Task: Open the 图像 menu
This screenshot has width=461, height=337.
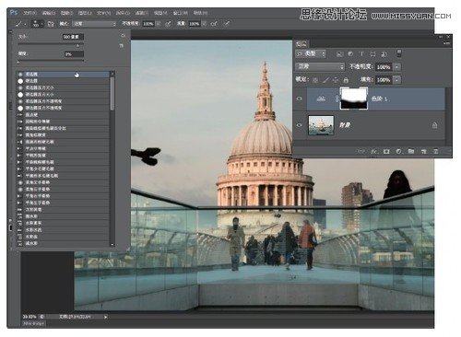Action: (66, 13)
